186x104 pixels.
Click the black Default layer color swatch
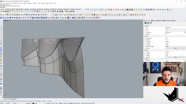pos(33,103)
